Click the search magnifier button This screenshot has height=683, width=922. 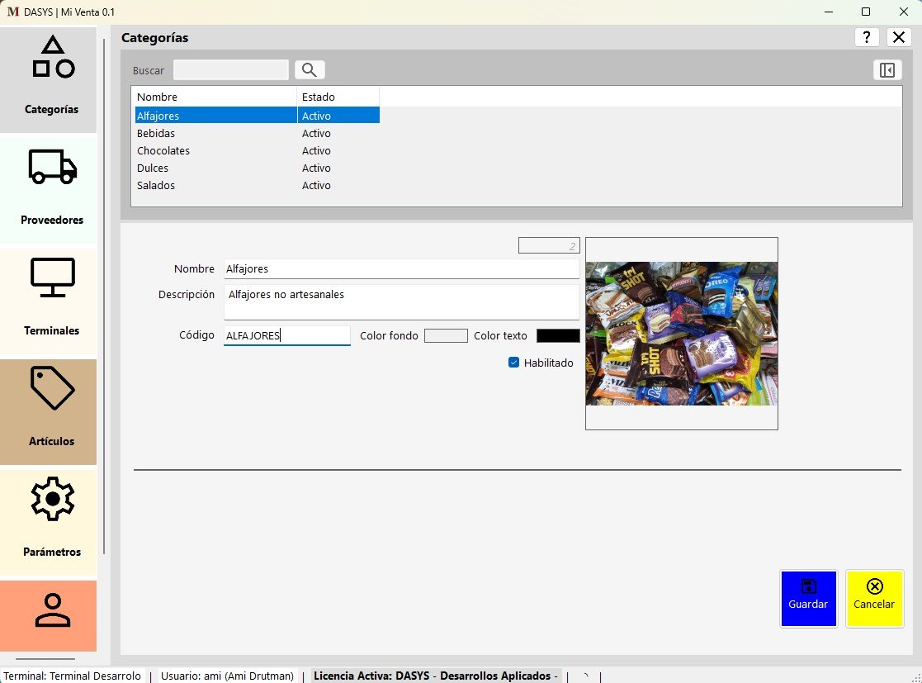[x=310, y=70]
